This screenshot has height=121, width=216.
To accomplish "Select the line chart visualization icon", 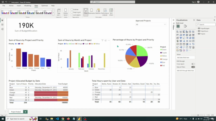I will (x=178, y=35).
